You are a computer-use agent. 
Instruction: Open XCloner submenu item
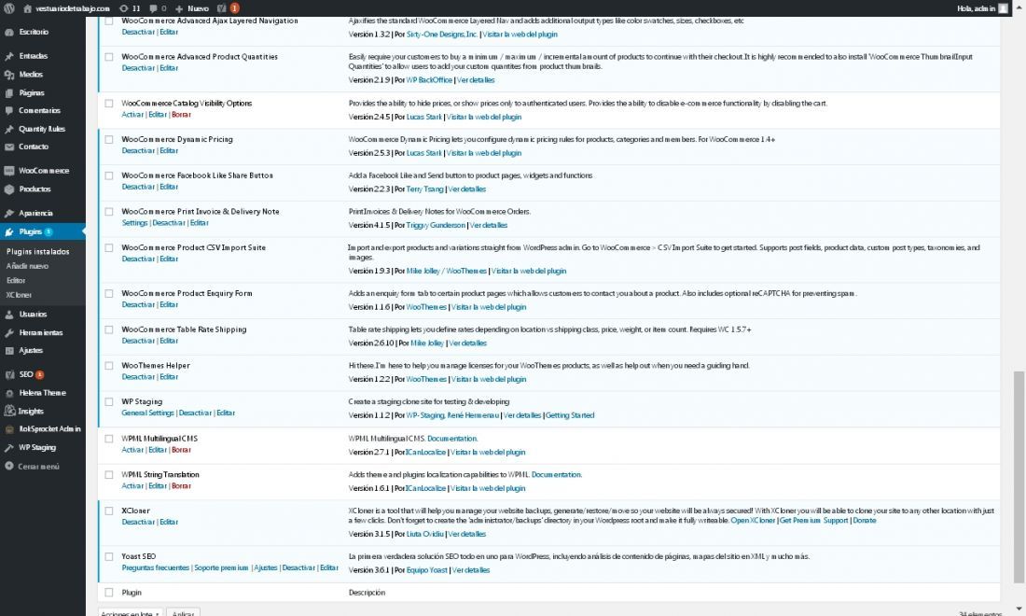(19, 295)
